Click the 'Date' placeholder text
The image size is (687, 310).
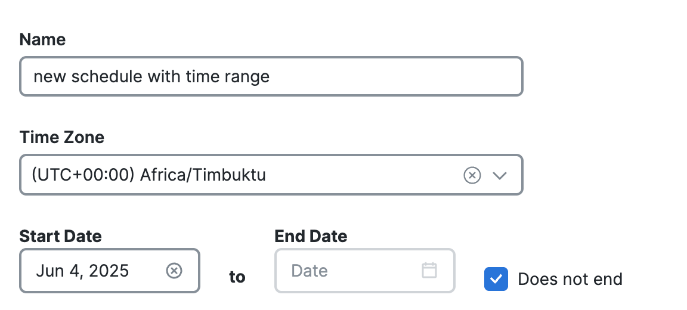(310, 271)
